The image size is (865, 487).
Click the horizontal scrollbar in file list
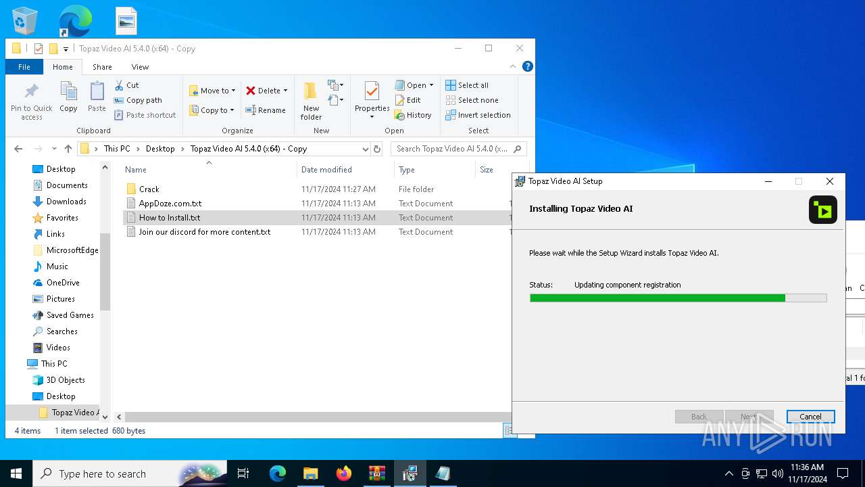[x=318, y=417]
